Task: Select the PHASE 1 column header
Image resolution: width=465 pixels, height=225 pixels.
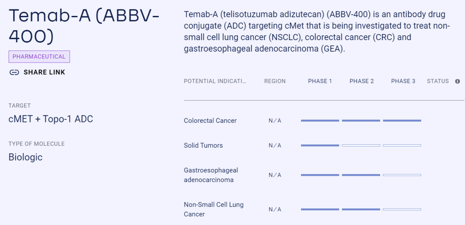Action: pyautogui.click(x=320, y=81)
